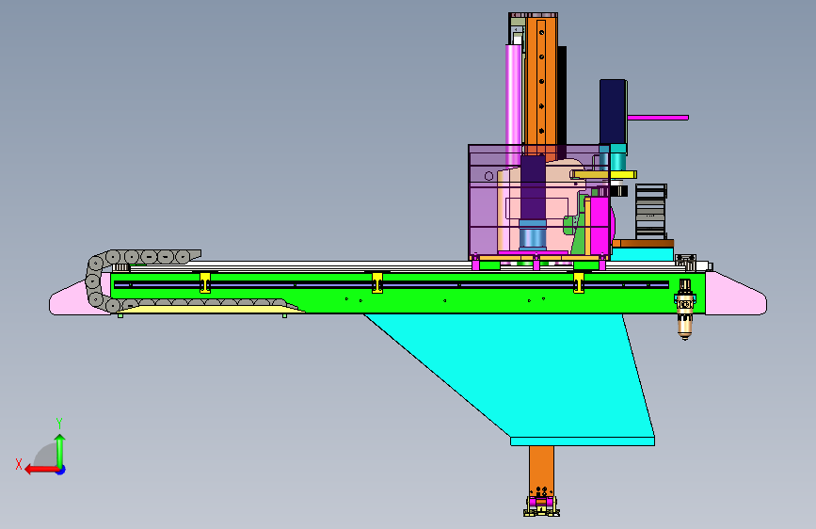Click the green Y axis arrow of triad
The height and width of the screenshot is (529, 816).
[x=60, y=451]
